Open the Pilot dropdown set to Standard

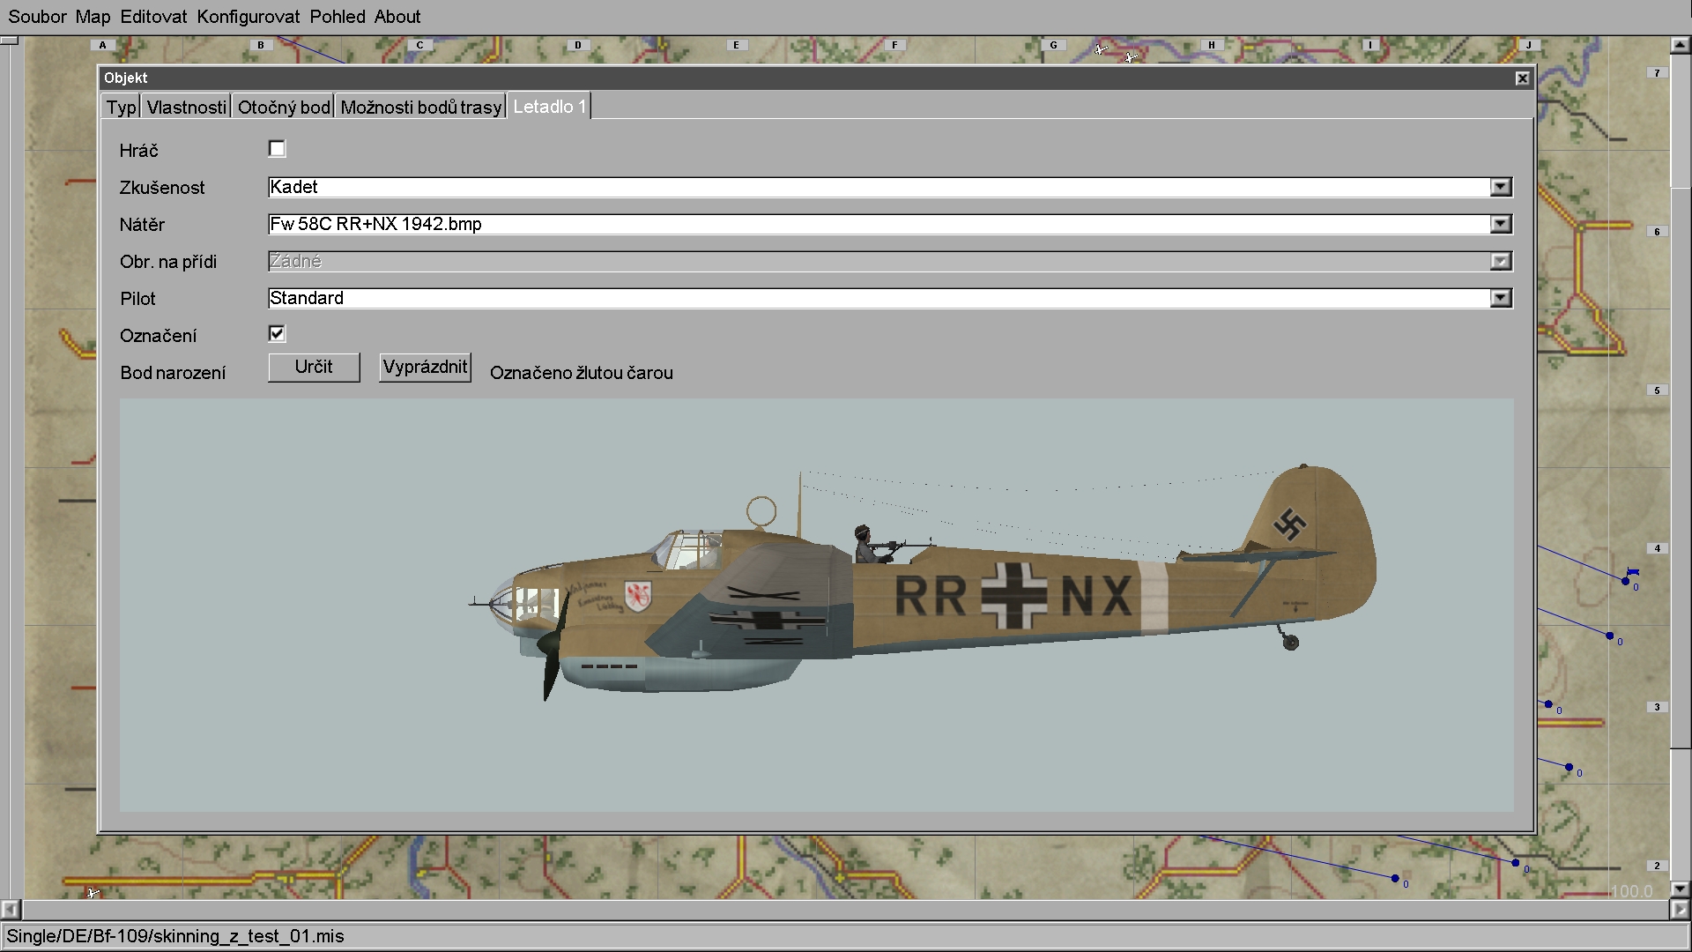1500,298
